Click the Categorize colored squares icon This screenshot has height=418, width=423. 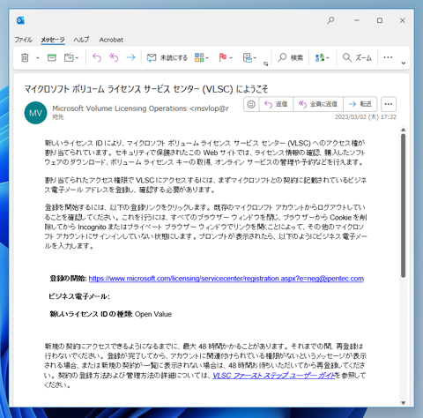pyautogui.click(x=199, y=57)
